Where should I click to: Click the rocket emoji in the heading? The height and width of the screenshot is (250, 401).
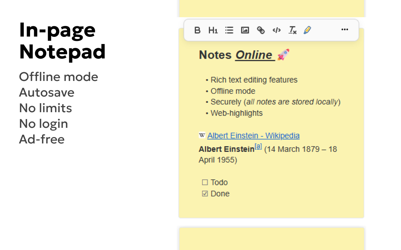pyautogui.click(x=283, y=55)
